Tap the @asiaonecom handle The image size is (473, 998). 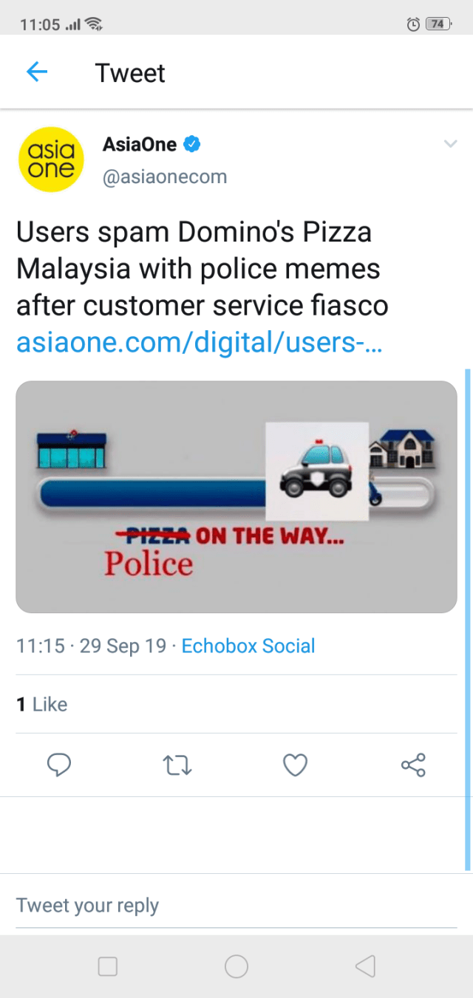pos(165,177)
